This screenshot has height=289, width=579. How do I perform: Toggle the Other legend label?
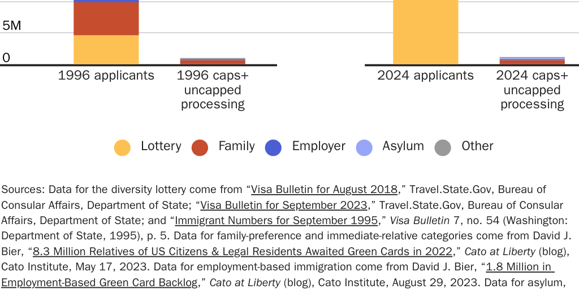pos(477,146)
